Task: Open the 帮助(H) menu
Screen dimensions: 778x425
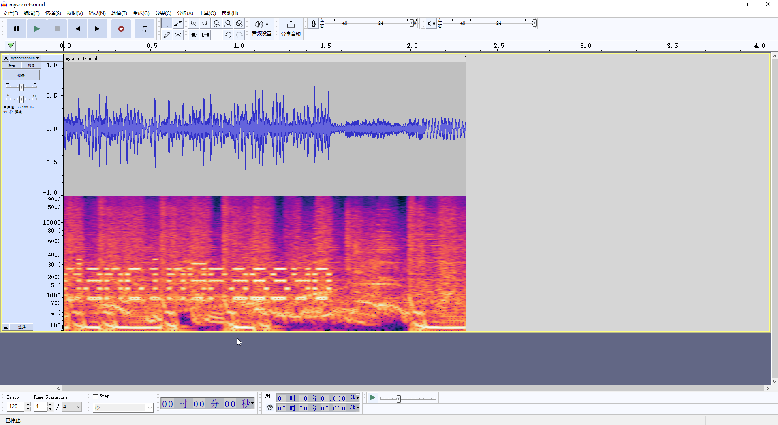Action: click(230, 13)
